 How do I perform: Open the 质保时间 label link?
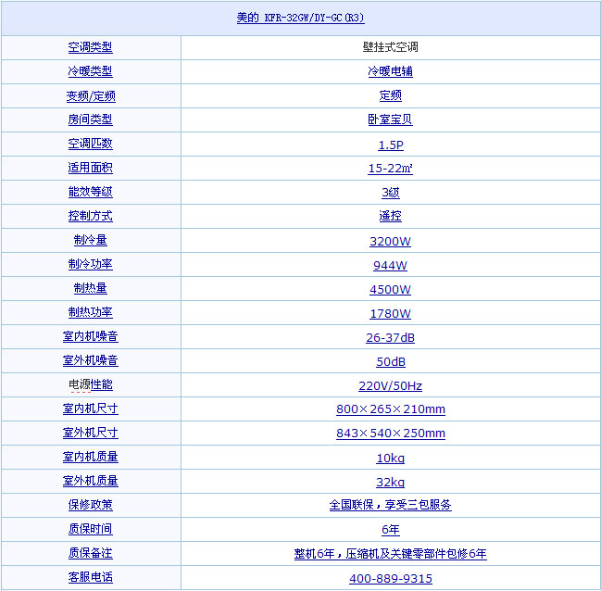[91, 529]
